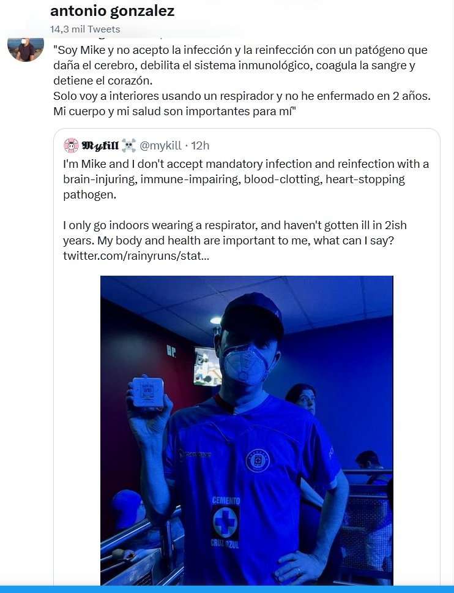Open the Mykill pirate avatar icon
Viewport: 454px width, 593px height.
coord(71,145)
